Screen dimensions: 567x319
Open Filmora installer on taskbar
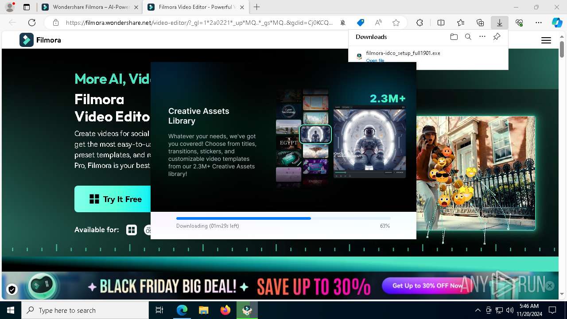click(247, 310)
